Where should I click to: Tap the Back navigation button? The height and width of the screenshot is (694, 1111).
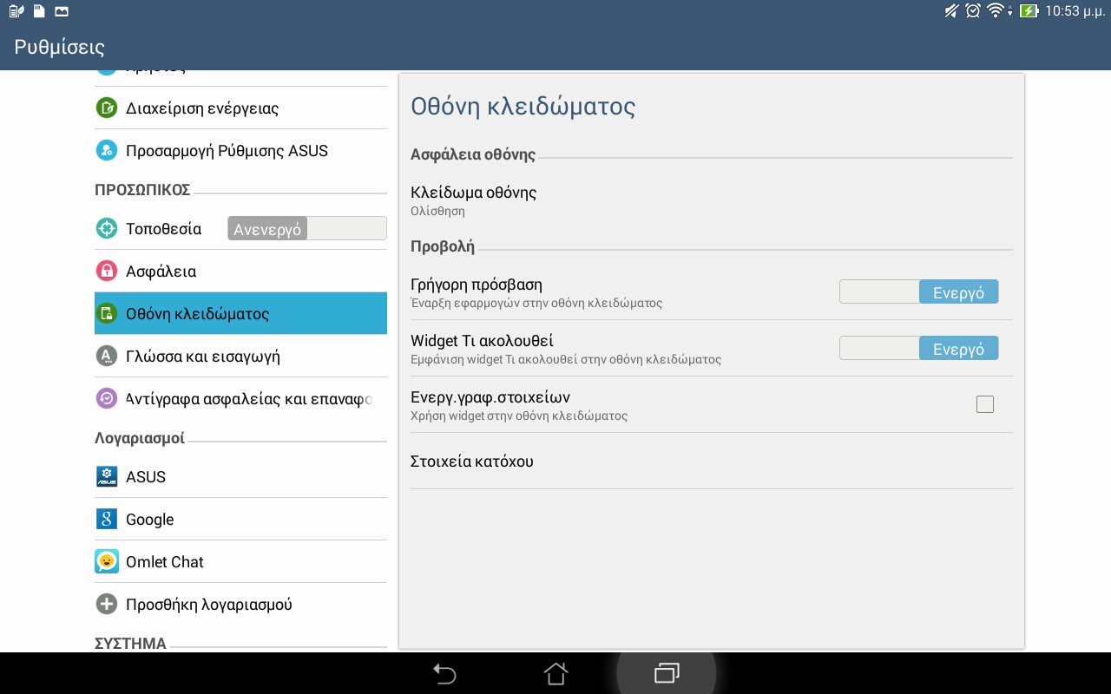444,673
